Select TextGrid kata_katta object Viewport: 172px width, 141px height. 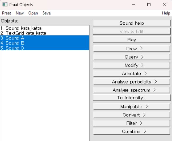45,33
